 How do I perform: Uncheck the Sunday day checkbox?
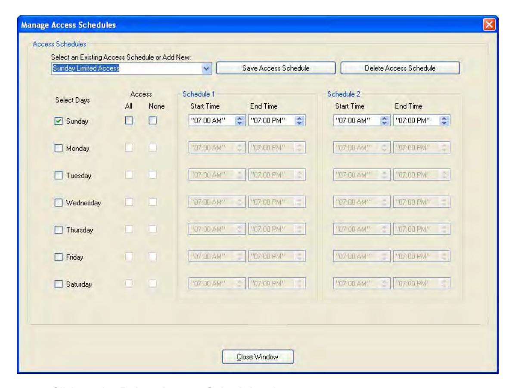59,121
